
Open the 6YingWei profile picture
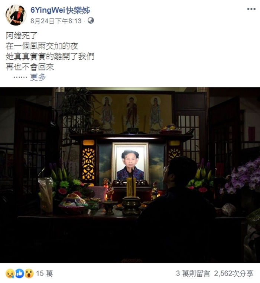click(16, 15)
